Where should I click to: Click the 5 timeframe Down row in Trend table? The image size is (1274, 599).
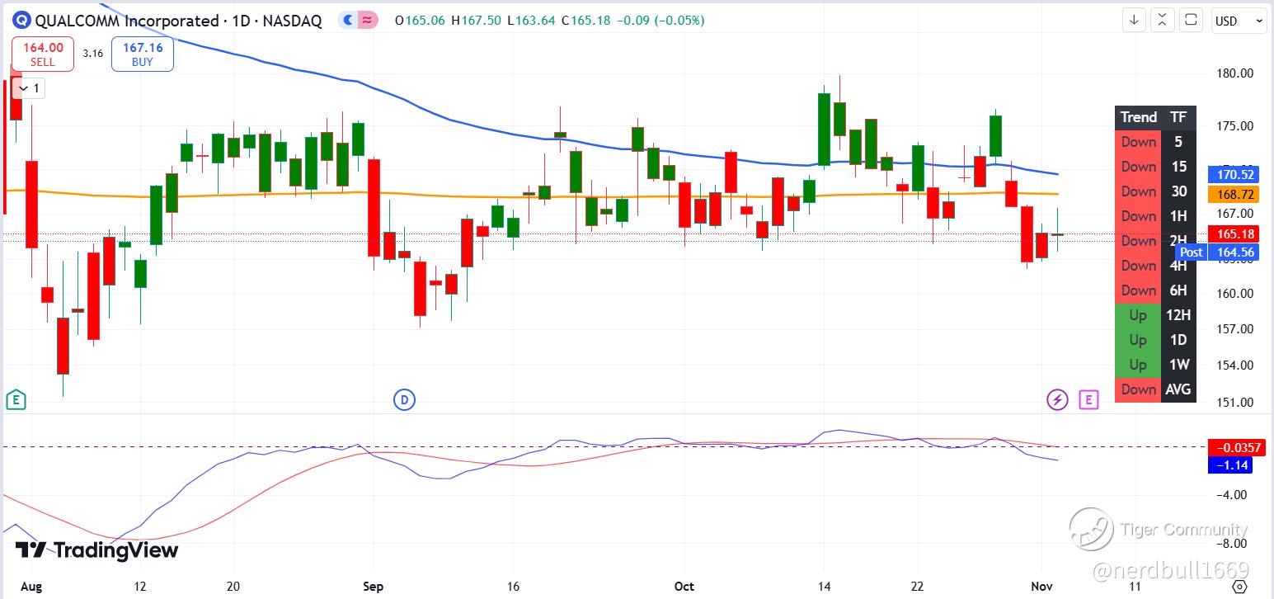pyautogui.click(x=1155, y=142)
